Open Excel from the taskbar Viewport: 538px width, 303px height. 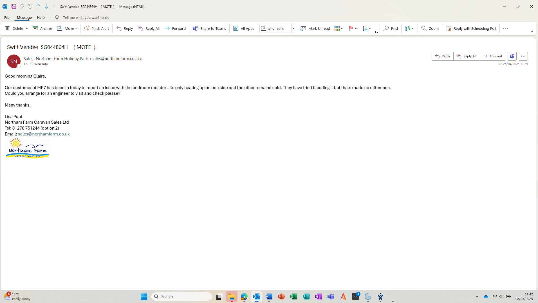pos(293,297)
